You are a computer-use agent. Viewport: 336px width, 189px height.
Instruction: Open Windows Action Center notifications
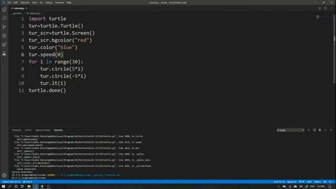coord(330,186)
